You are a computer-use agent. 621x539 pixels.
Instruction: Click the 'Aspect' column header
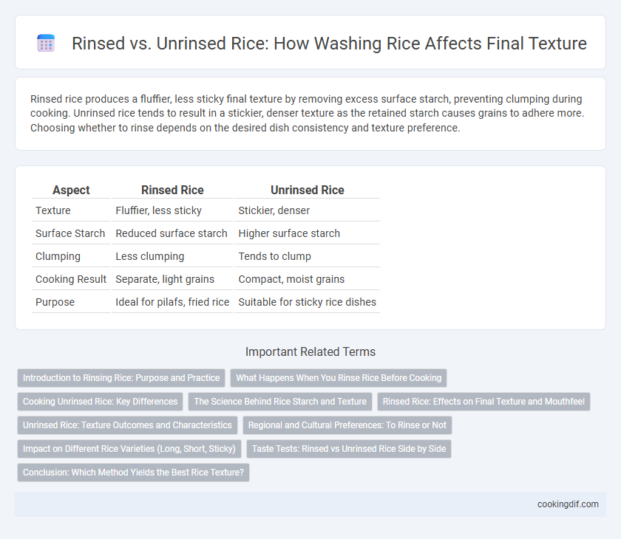[x=71, y=190]
